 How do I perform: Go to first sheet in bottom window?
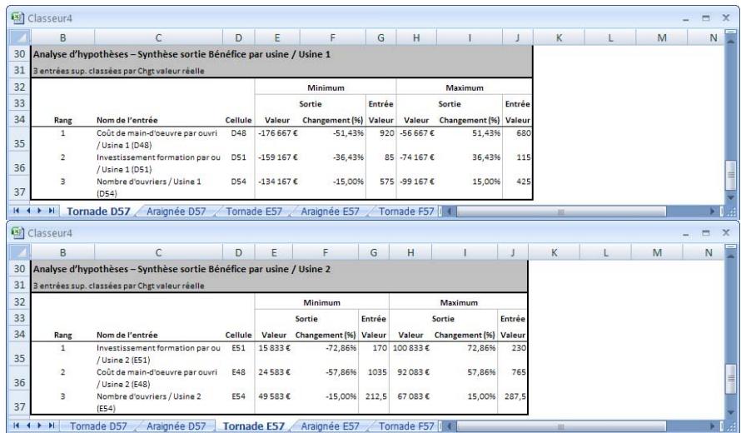[17, 426]
